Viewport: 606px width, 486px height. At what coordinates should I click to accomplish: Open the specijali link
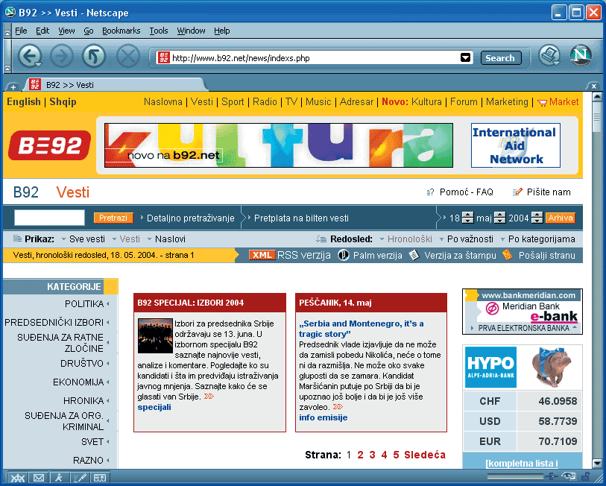tap(154, 407)
